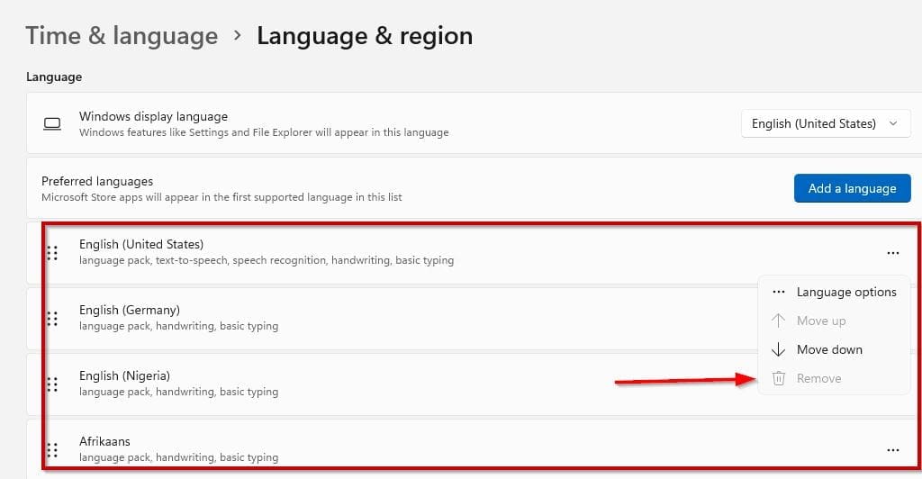This screenshot has height=479, width=922.
Task: Open three-dot menu for English (United States)
Action: pos(892,253)
